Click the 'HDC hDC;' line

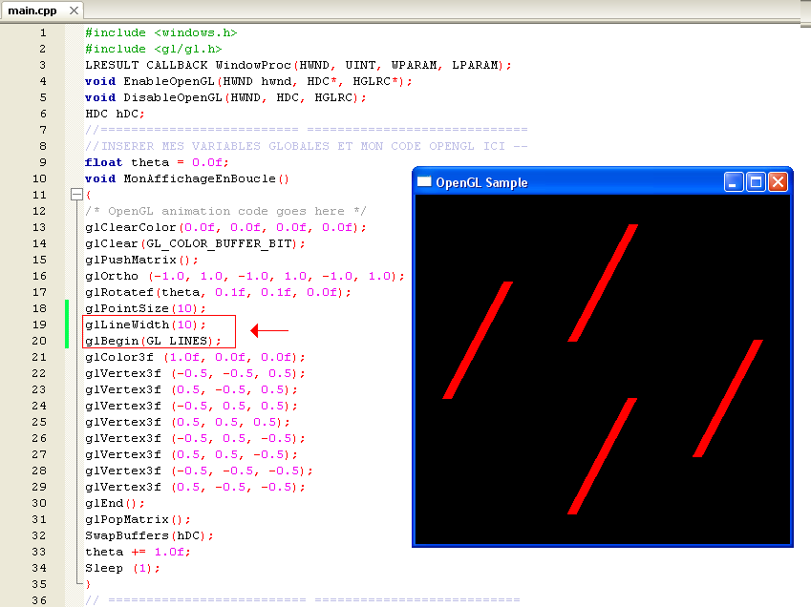(x=115, y=114)
